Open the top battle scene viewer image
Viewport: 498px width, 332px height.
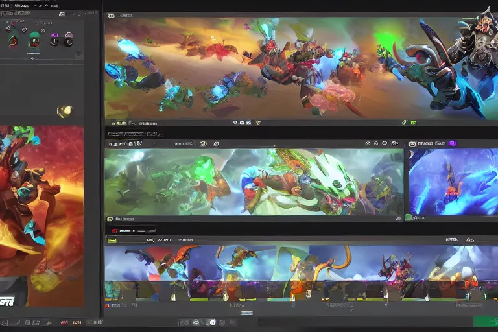[x=301, y=68]
